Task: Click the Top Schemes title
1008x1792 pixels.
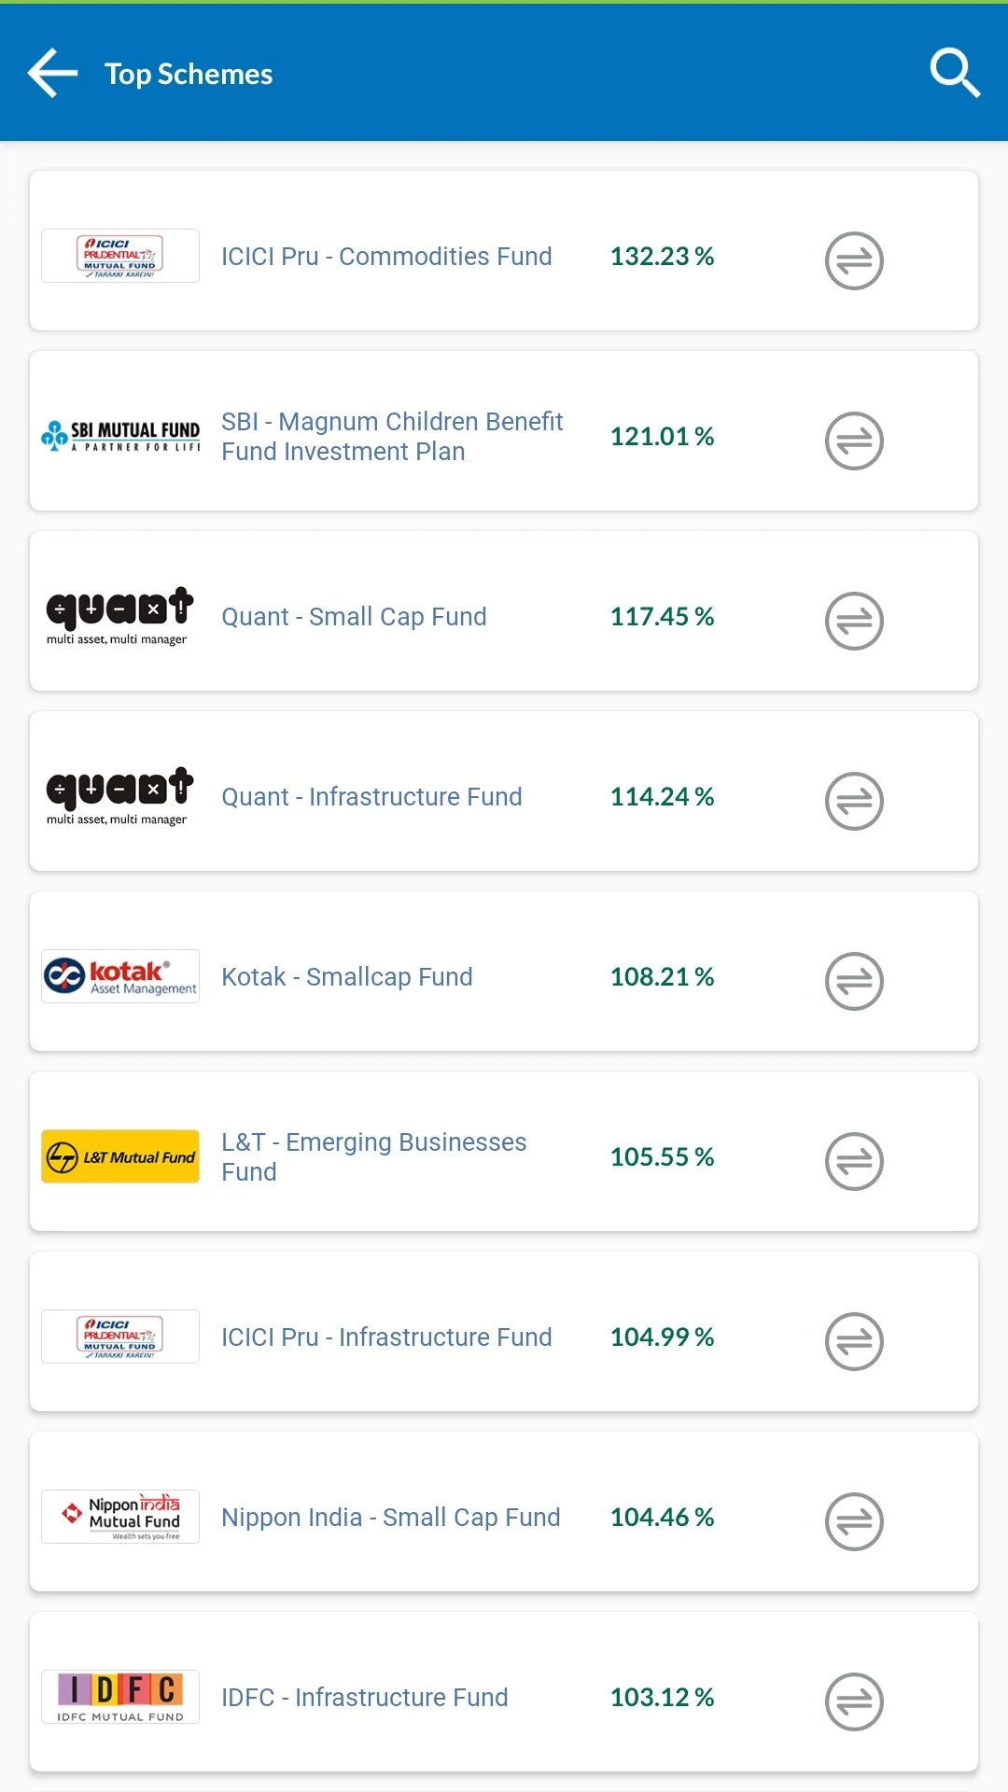Action: coord(189,74)
